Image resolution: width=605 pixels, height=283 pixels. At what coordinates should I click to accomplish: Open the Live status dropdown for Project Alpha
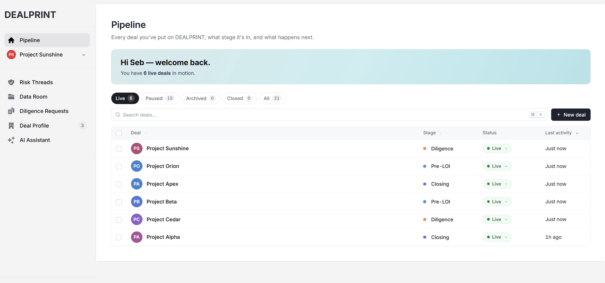point(497,237)
